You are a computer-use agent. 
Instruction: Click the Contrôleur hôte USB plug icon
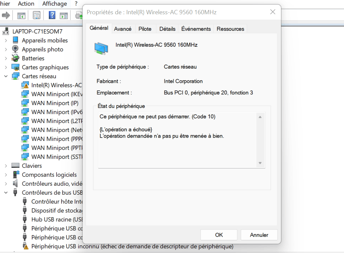tap(25, 201)
